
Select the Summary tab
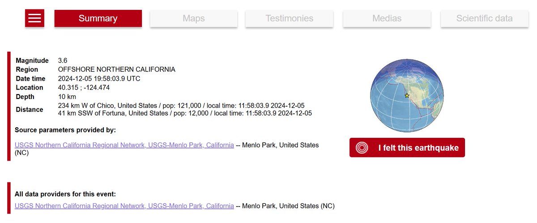click(98, 18)
